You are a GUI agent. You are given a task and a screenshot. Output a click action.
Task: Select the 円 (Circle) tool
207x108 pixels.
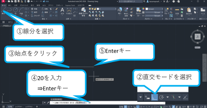(x=15, y=11)
